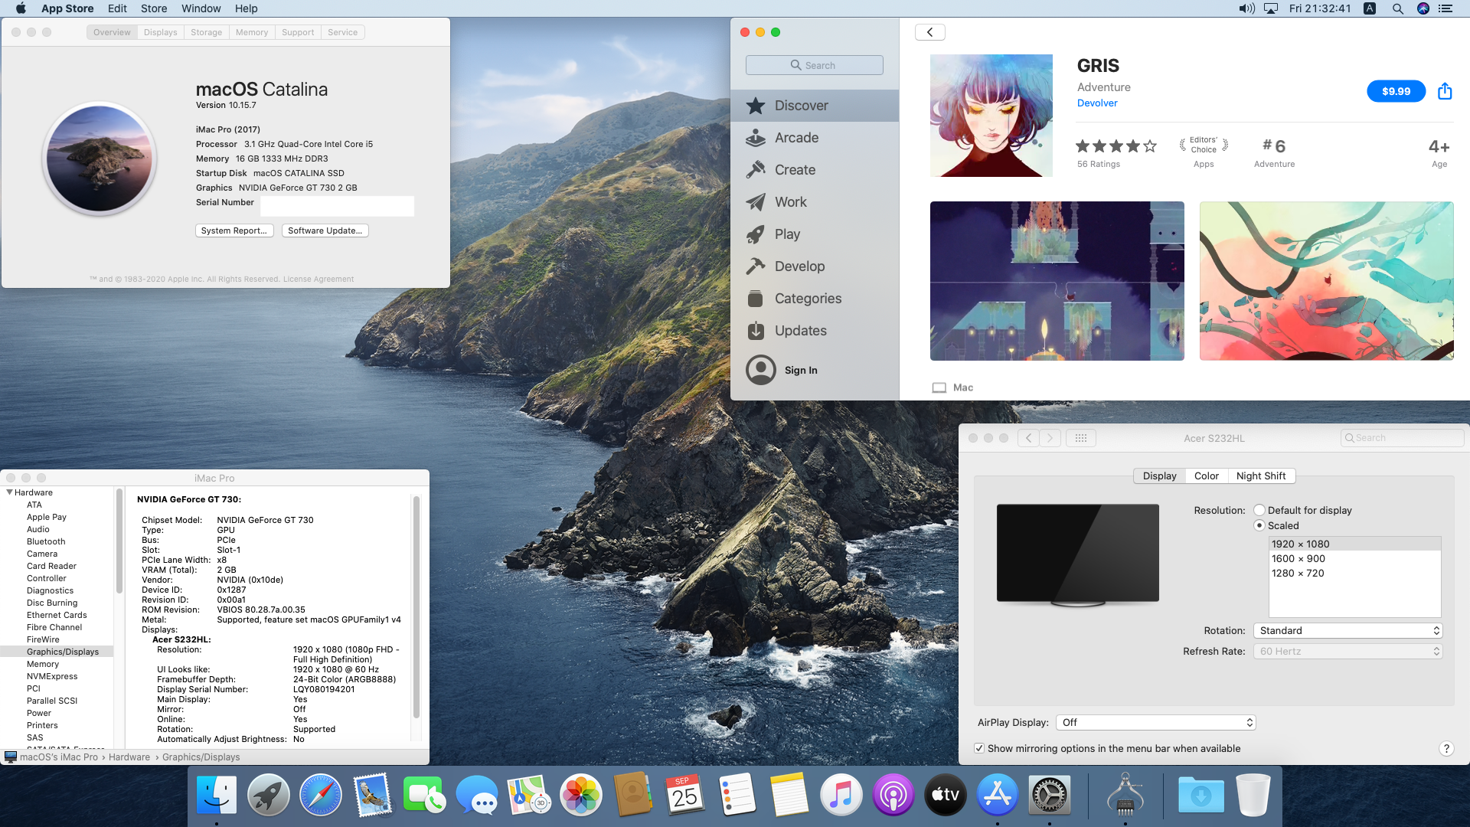The width and height of the screenshot is (1470, 827).
Task: Open help button in display preferences
Action: point(1446,749)
